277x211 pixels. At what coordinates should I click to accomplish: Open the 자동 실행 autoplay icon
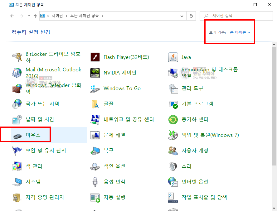click(x=95, y=198)
